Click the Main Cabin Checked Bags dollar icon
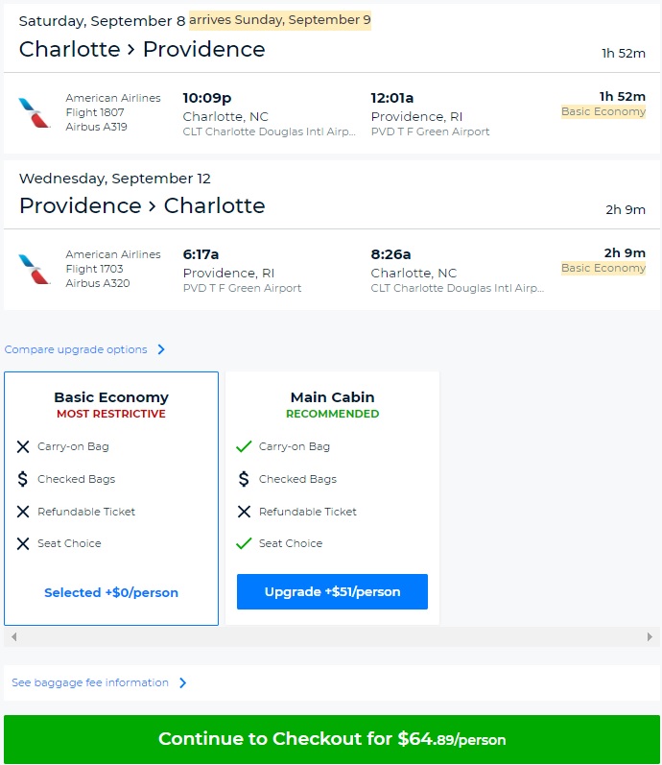The height and width of the screenshot is (765, 662). 244,479
